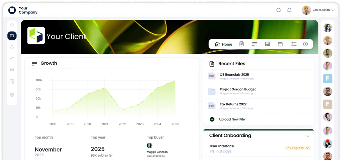Click the Recent Files heading
342x160 pixels.
click(x=232, y=64)
